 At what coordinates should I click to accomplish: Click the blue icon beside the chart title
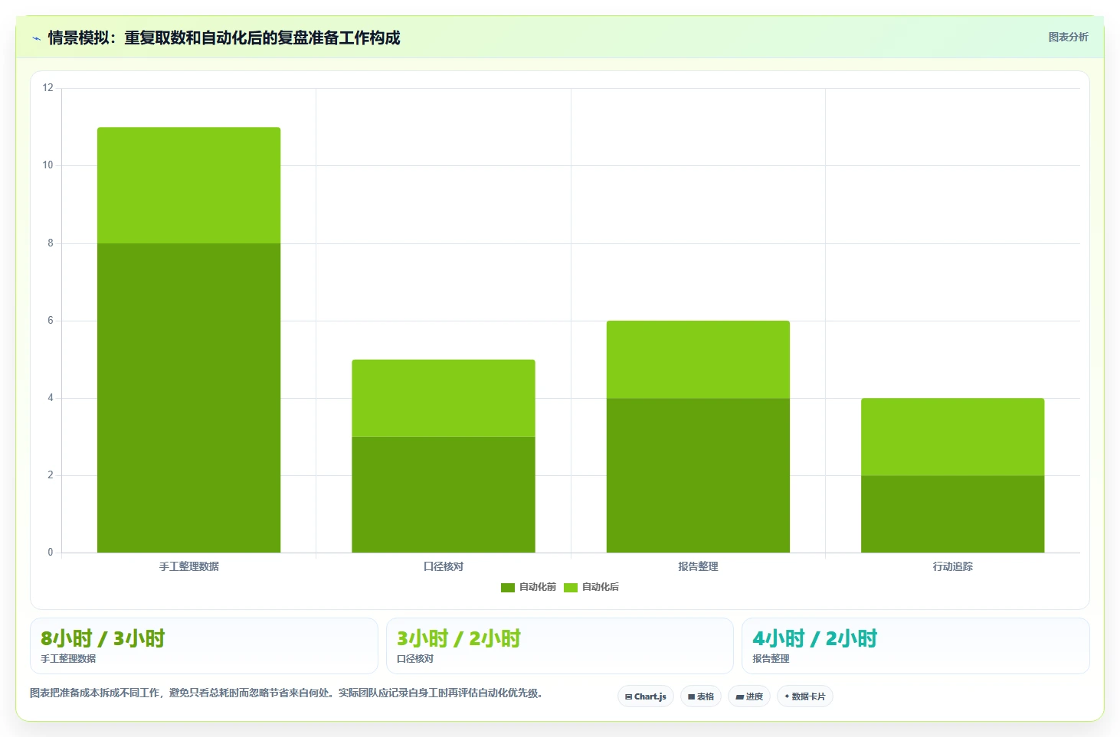tap(36, 38)
